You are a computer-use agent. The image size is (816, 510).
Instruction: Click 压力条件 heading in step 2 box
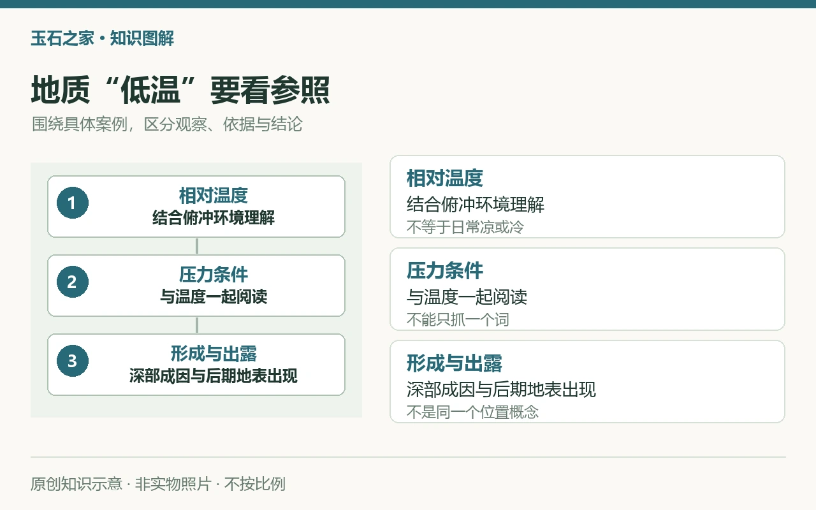point(214,274)
